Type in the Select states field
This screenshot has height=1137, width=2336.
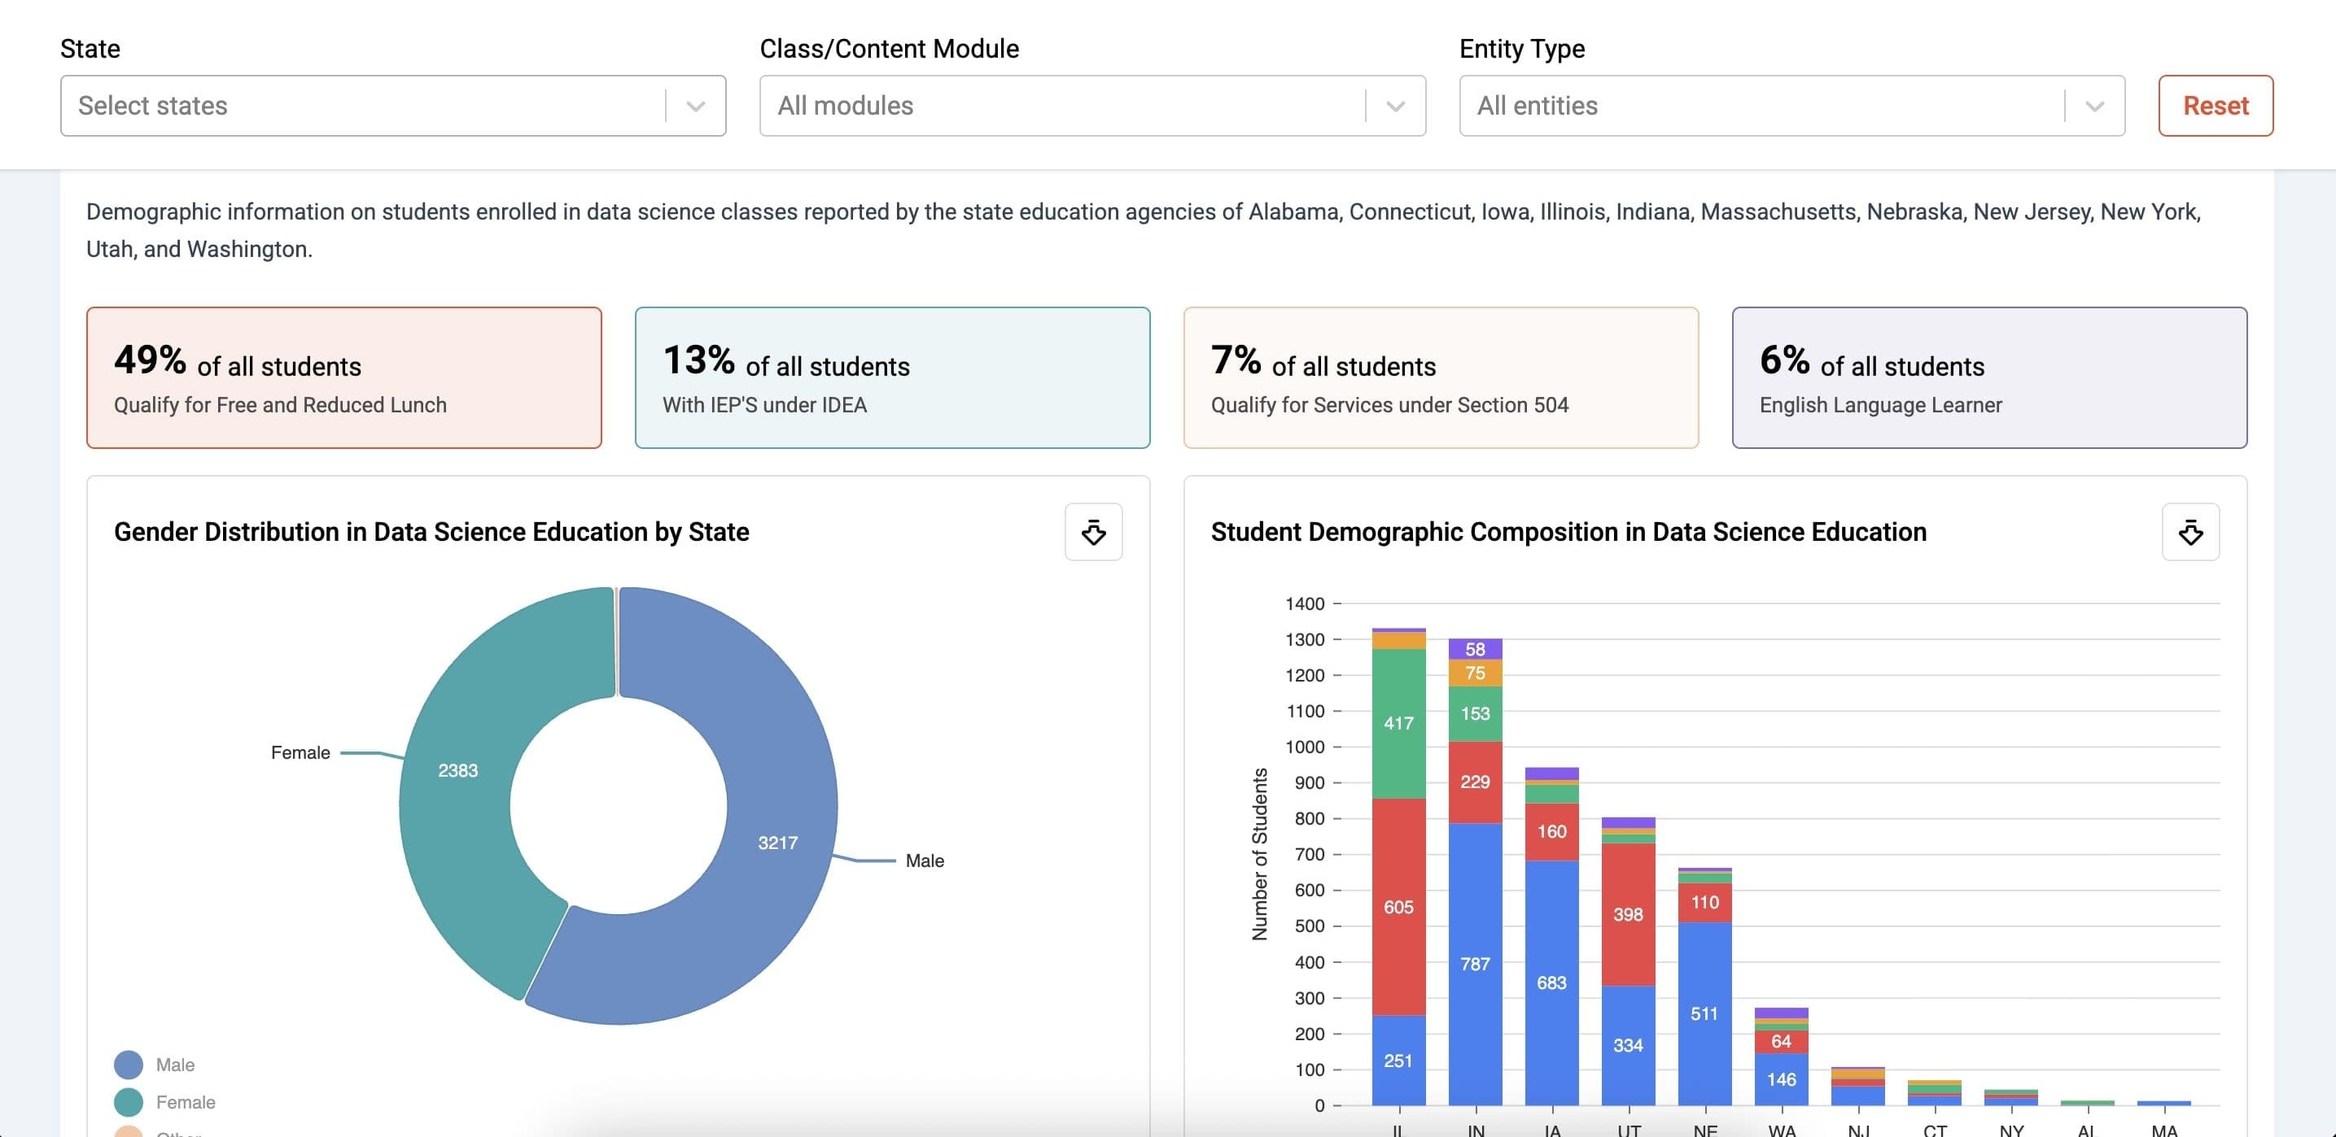(363, 106)
